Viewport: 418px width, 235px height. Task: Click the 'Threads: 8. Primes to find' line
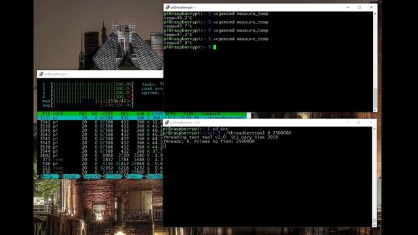coord(208,142)
